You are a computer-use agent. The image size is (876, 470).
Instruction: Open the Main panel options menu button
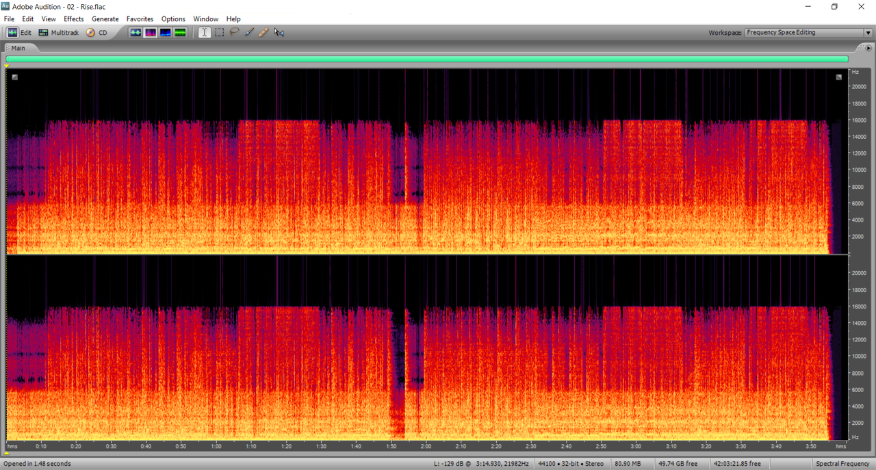point(868,48)
